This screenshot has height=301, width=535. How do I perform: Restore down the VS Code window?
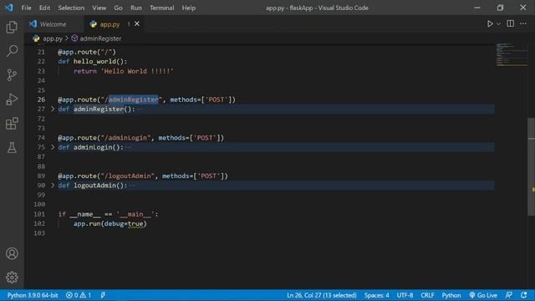click(500, 8)
